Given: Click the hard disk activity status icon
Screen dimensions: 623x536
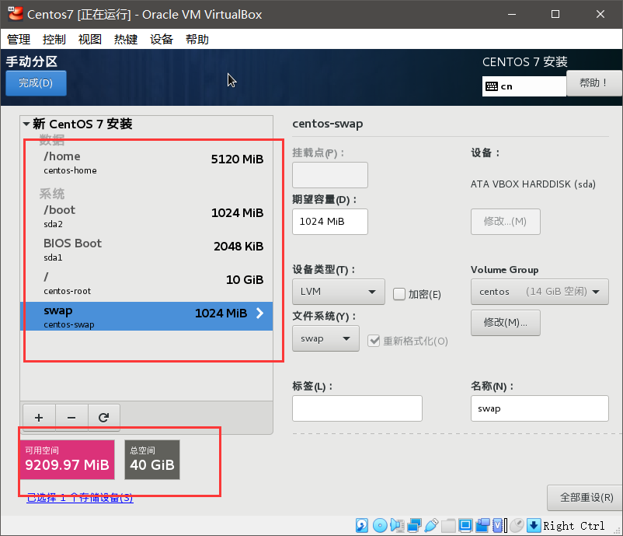Looking at the screenshot, I should point(361,525).
